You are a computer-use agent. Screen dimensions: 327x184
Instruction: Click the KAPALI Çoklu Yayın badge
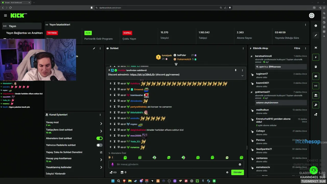(x=127, y=33)
